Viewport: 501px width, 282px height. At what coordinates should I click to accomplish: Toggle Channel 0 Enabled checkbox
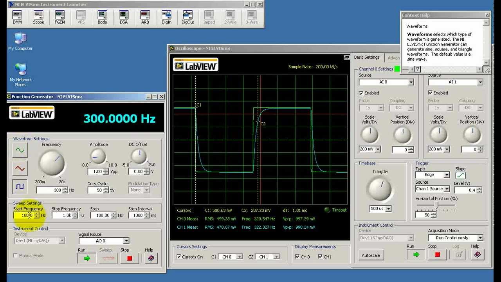click(x=361, y=93)
